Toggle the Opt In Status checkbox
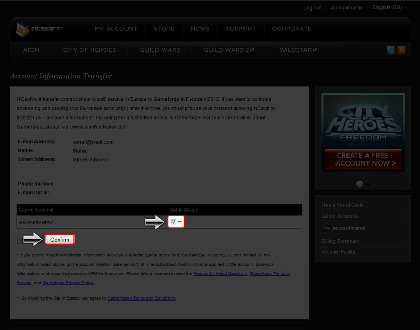Viewport: 420px width, 330px height. (x=173, y=222)
